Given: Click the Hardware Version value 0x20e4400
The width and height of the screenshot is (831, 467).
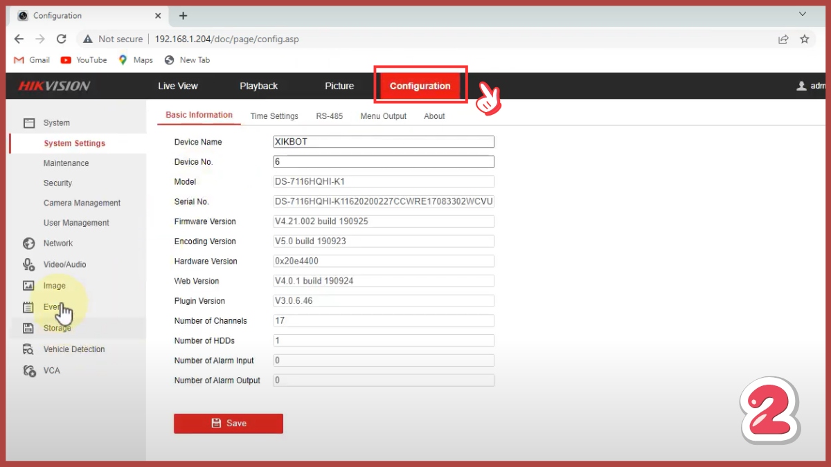Looking at the screenshot, I should tap(384, 262).
